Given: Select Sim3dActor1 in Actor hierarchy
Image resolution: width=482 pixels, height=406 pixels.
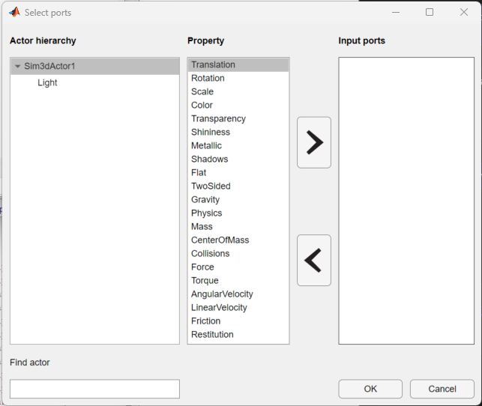Looking at the screenshot, I should [x=94, y=66].
